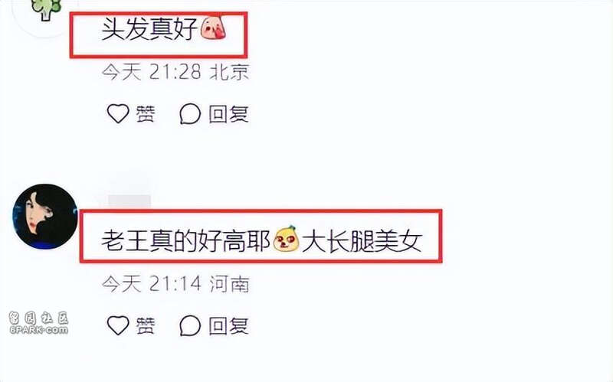This screenshot has height=382, width=613.
Task: Click the blurred username above second comment
Action: (x=129, y=201)
